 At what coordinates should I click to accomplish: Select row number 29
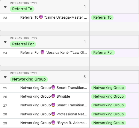5,123
